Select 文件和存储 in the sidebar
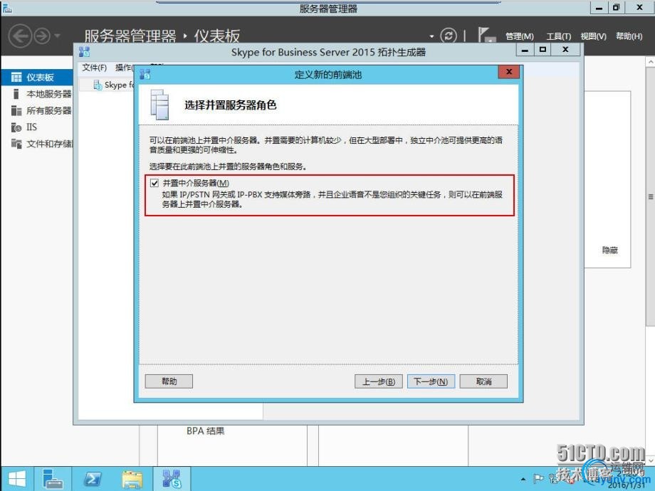Image resolution: width=655 pixels, height=491 pixels. [37, 144]
